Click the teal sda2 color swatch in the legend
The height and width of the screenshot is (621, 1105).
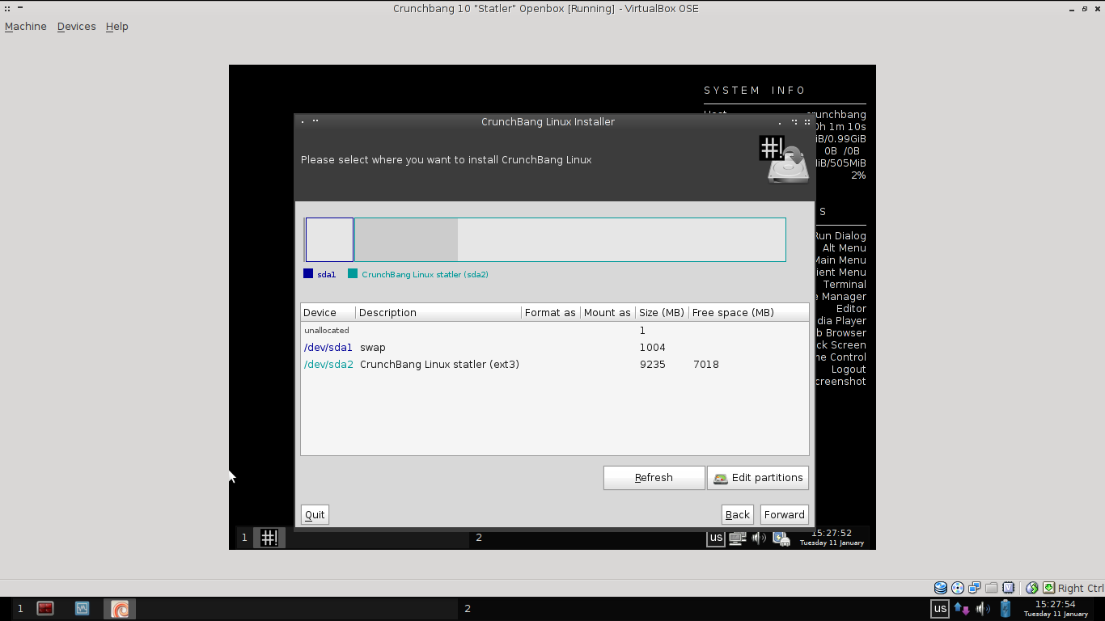pos(352,274)
